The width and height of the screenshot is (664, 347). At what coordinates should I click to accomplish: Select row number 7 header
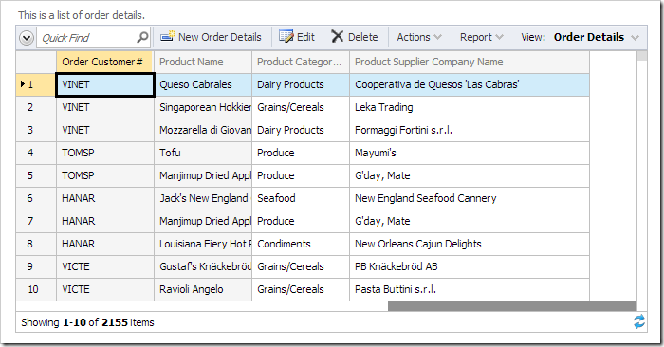coord(36,221)
